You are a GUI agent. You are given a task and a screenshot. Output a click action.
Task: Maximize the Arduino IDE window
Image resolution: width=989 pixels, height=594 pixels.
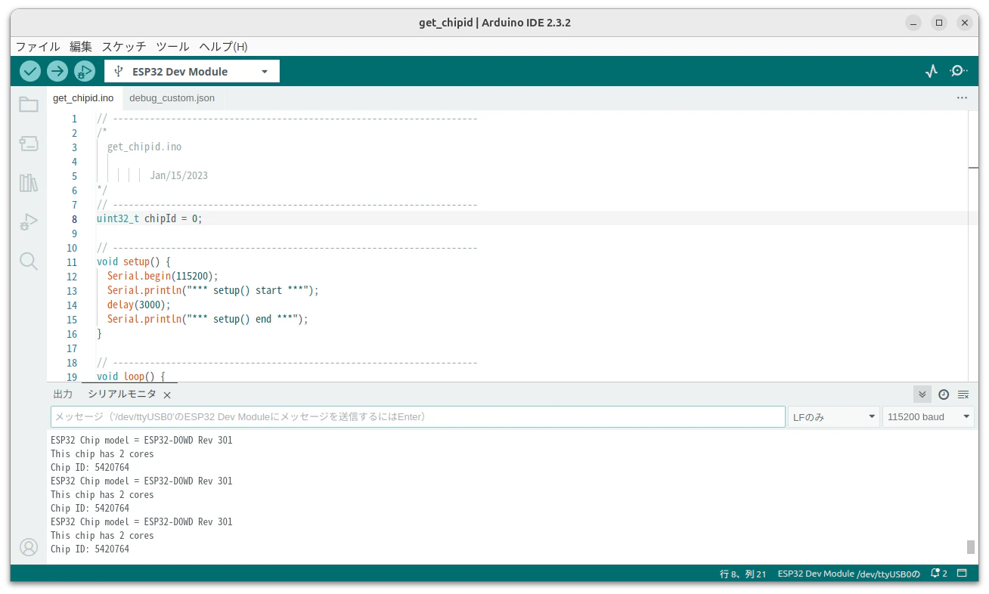(939, 23)
